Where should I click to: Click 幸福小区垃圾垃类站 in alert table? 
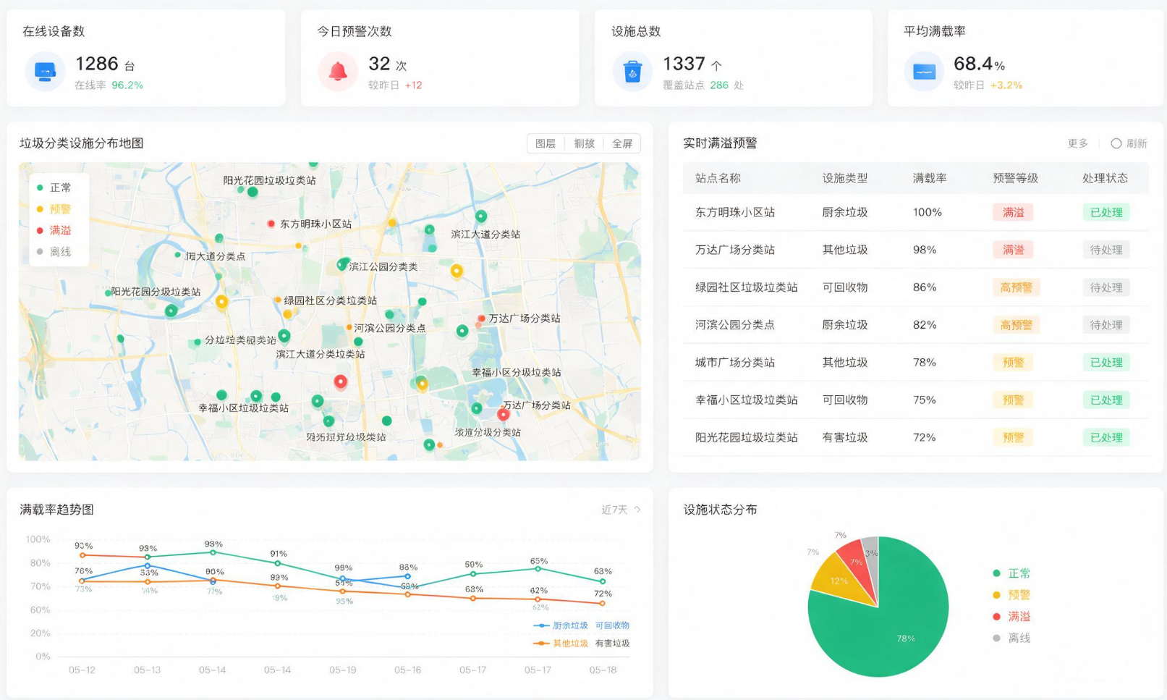tap(747, 400)
